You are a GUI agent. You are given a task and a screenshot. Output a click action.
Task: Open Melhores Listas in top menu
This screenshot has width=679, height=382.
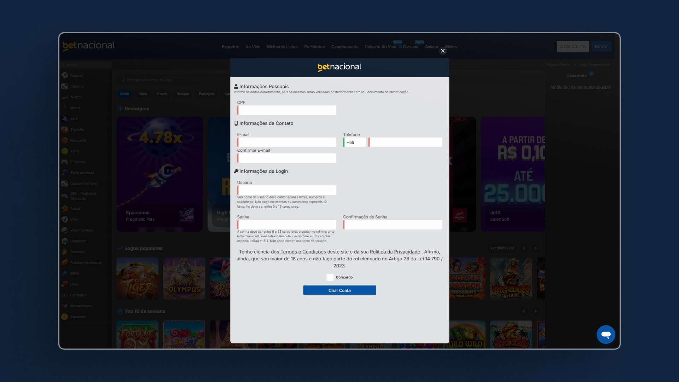(x=282, y=47)
